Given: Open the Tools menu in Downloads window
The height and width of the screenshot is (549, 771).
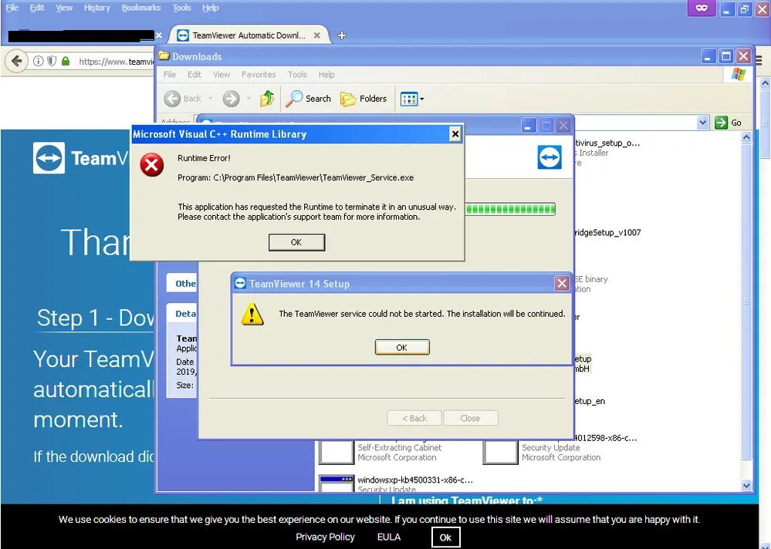Looking at the screenshot, I should [x=297, y=75].
